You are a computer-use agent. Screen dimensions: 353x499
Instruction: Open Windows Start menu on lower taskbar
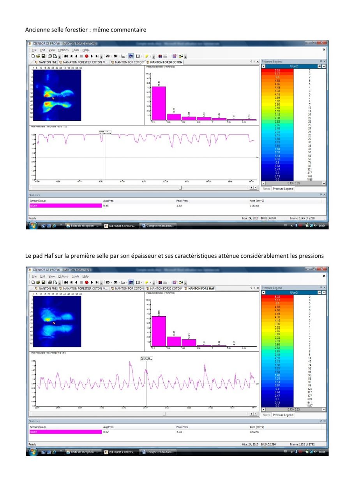[x=33, y=452]
